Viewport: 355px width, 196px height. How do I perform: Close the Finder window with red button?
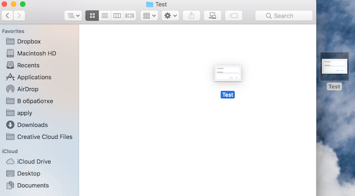4,4
